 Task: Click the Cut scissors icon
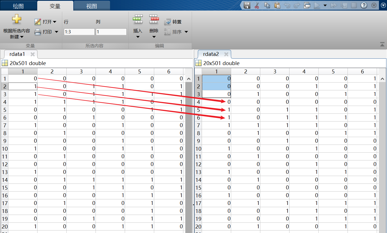click(x=257, y=5)
